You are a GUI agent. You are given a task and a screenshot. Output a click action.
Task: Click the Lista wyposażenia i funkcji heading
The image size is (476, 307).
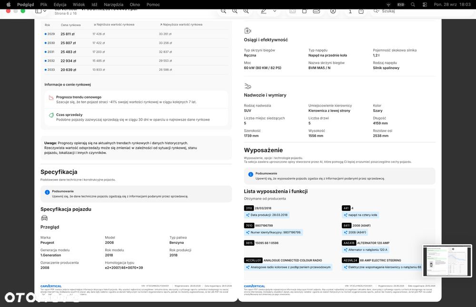[x=276, y=191]
